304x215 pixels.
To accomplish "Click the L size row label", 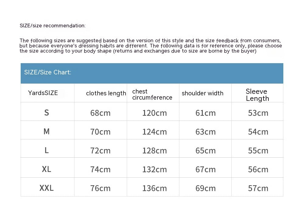I will coord(47,150).
